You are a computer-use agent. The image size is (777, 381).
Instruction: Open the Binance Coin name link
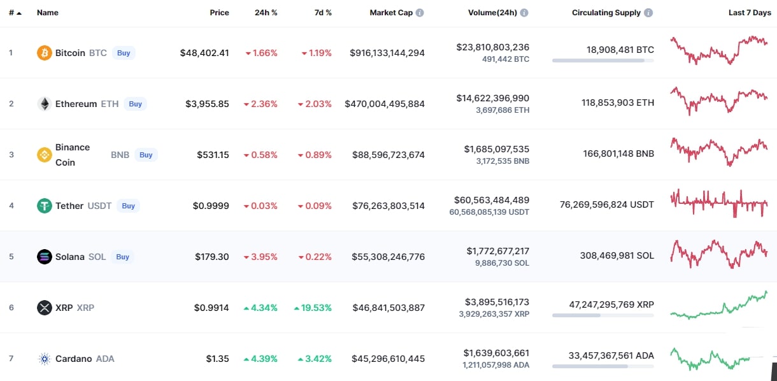click(73, 155)
